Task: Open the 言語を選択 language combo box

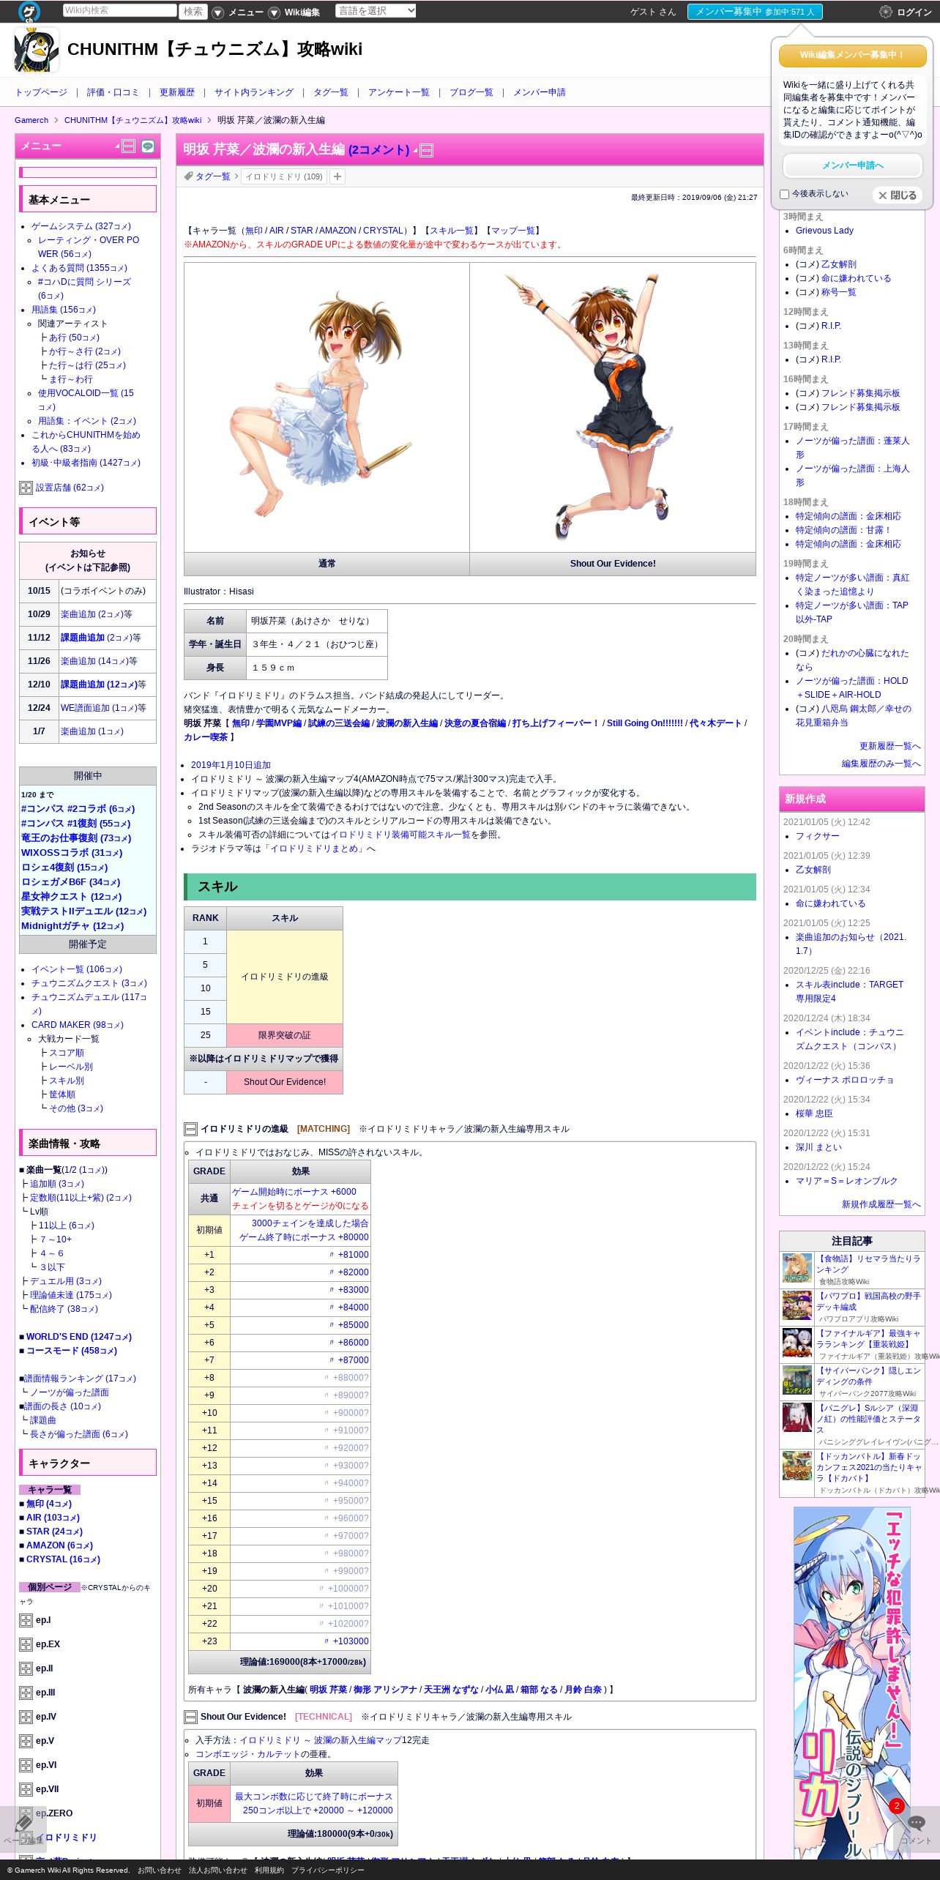Action: click(376, 11)
